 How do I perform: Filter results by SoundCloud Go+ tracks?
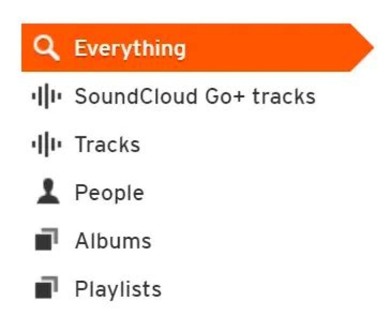pyautogui.click(x=194, y=97)
